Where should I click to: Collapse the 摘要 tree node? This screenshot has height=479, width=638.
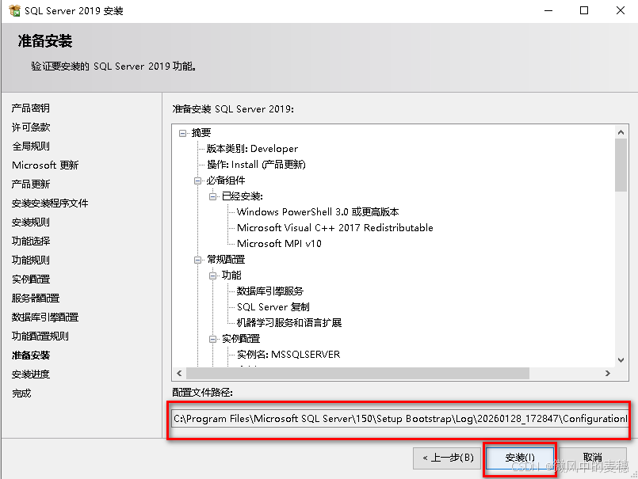point(183,133)
